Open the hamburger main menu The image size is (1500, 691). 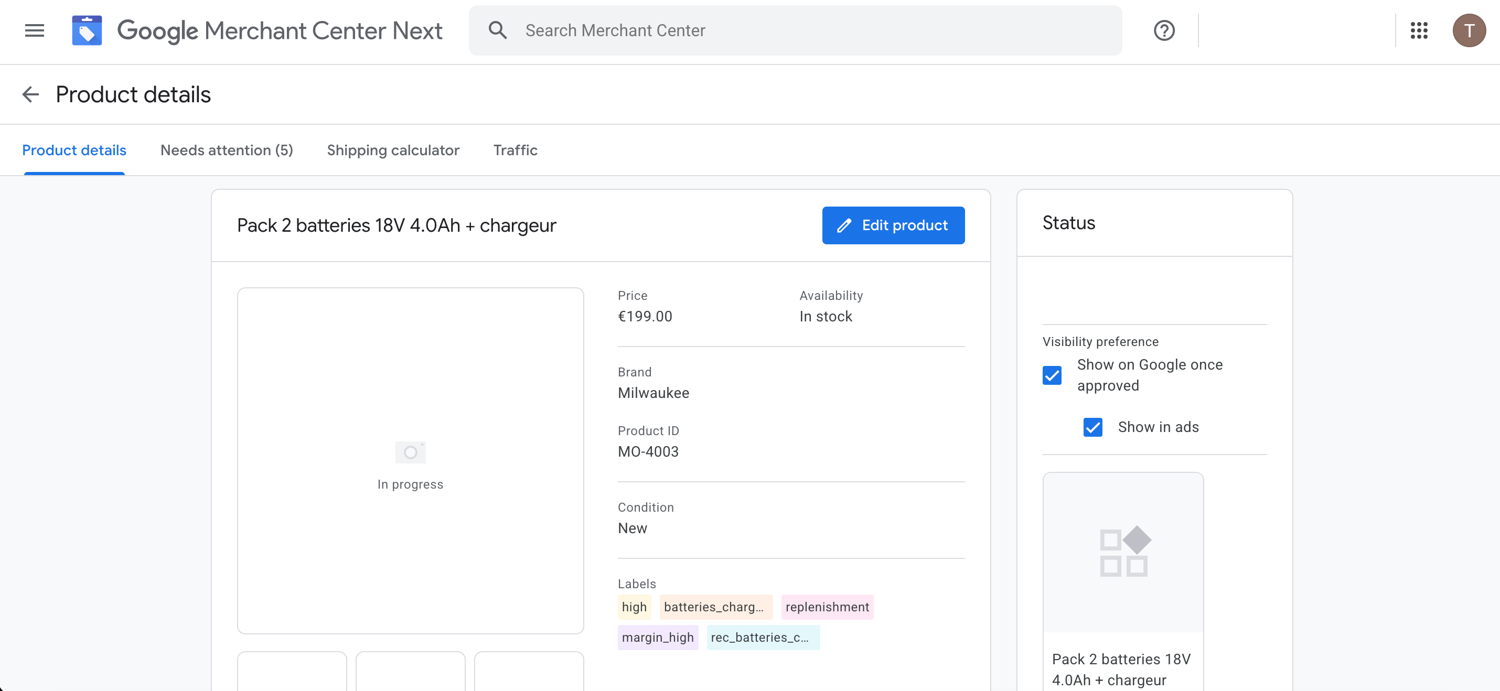[x=35, y=30]
